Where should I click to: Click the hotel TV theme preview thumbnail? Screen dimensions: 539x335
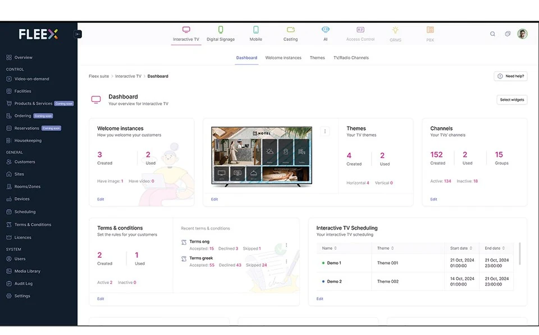262,156
